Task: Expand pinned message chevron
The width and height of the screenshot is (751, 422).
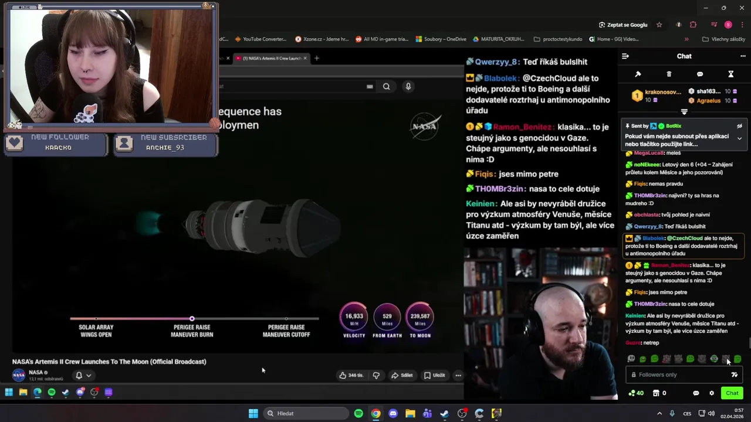Action: point(739,139)
